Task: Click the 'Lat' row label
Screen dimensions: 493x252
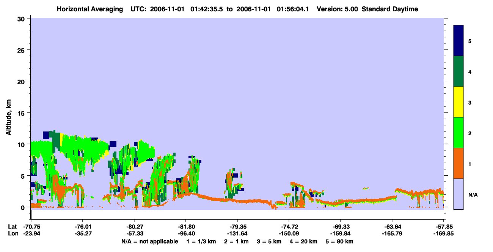Action: click(13, 227)
